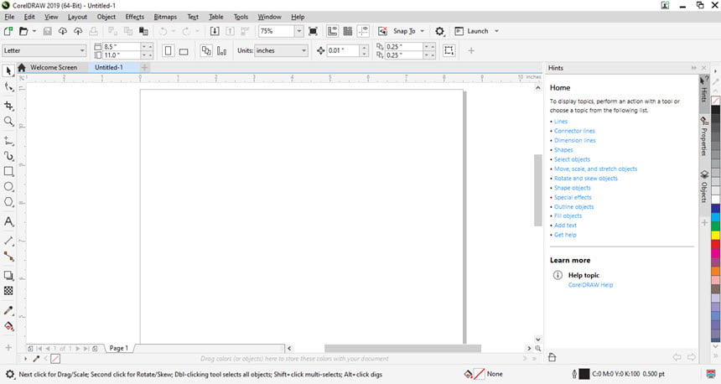Open the Bitmaps menu

[x=165, y=17]
